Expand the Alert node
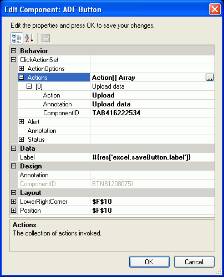The image size is (224, 277). pyautogui.click(x=22, y=122)
